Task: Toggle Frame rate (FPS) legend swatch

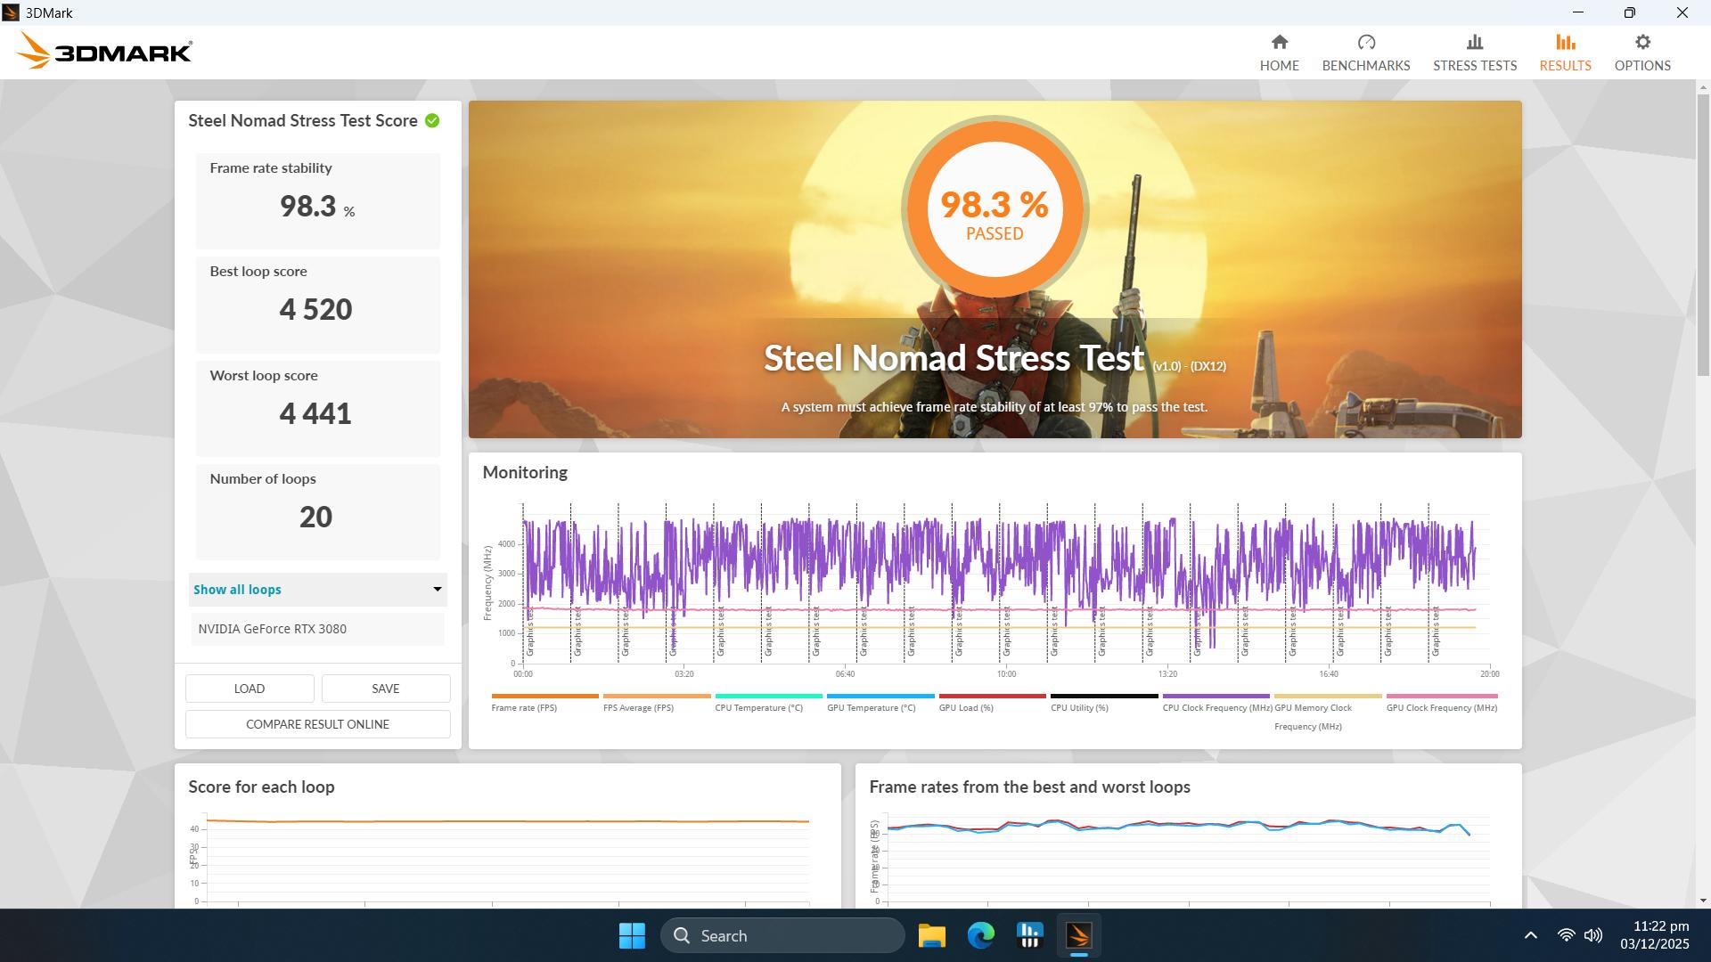Action: 544,696
